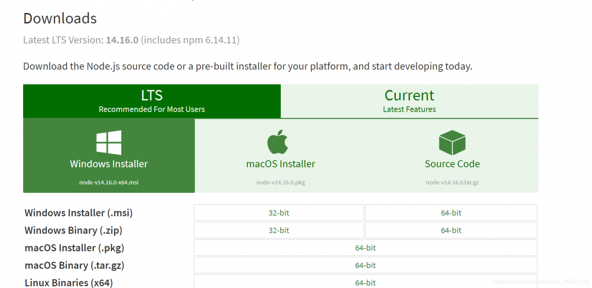Click the Windows Binary (.zip) row label

point(74,230)
